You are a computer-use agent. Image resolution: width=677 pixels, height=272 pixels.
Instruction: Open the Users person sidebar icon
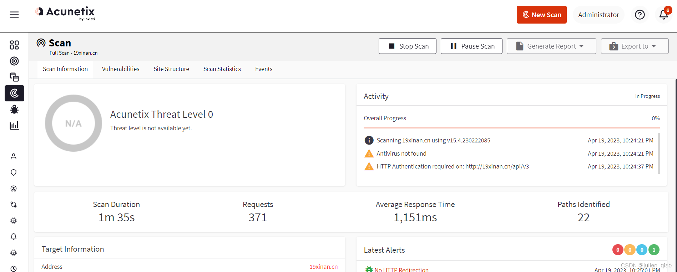pos(14,156)
